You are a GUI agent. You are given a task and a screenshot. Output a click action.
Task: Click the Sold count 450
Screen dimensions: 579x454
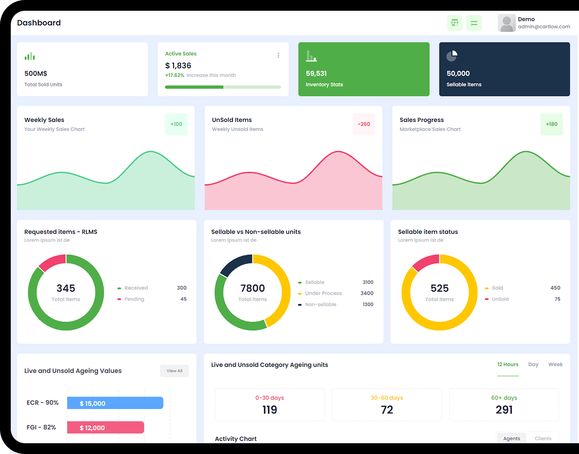click(x=555, y=288)
